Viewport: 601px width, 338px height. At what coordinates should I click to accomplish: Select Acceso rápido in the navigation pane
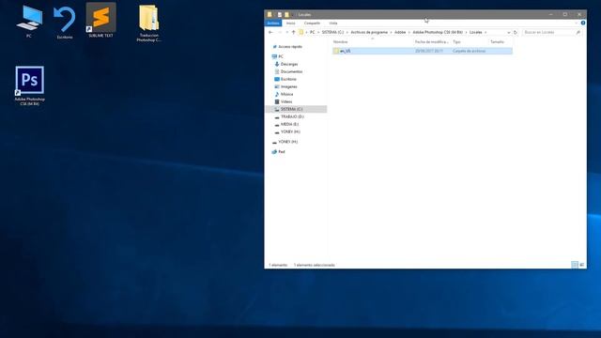pos(290,46)
